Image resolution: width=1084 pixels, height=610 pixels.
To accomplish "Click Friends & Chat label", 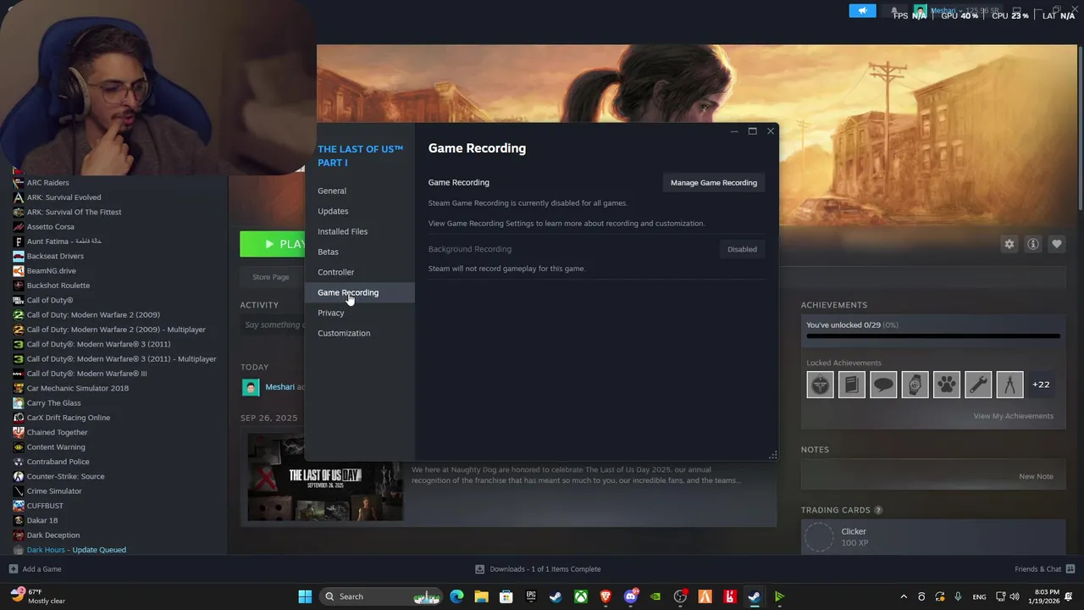I will click(x=1037, y=568).
